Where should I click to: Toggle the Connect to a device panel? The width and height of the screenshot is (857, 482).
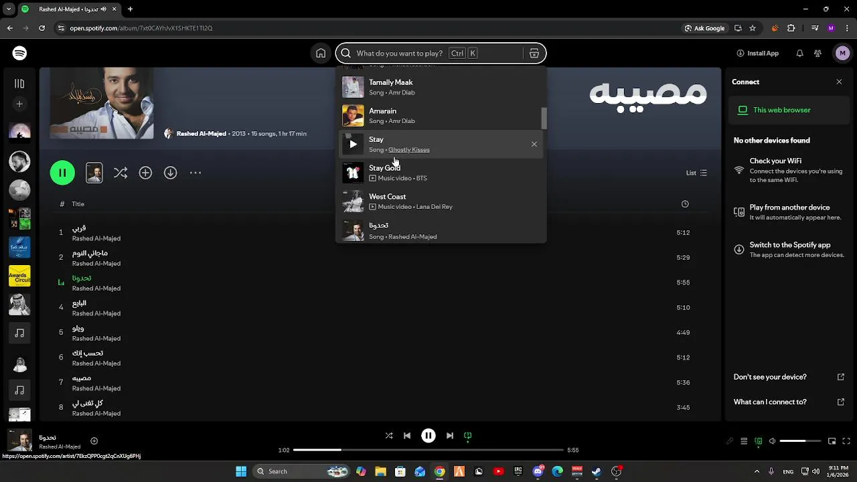[759, 441]
